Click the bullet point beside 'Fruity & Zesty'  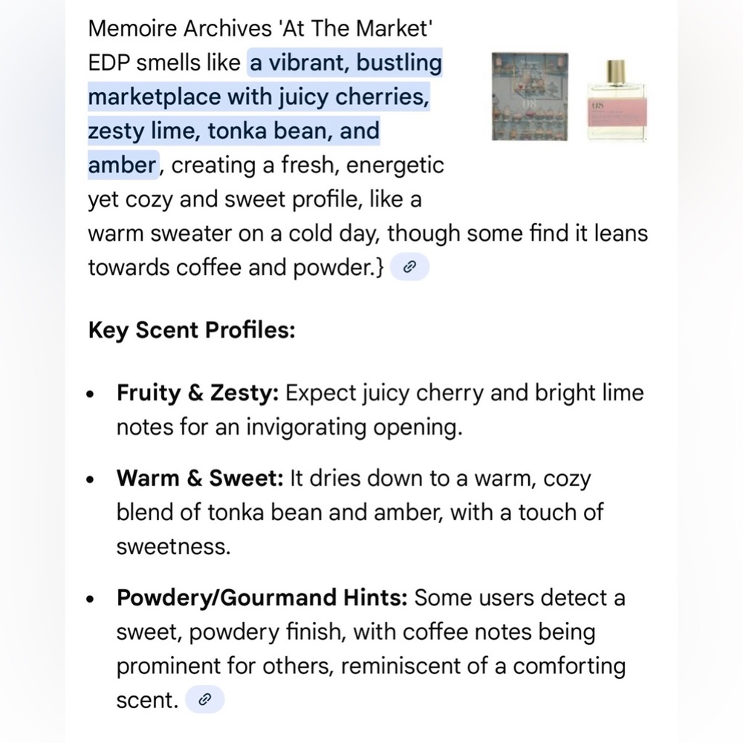(91, 395)
